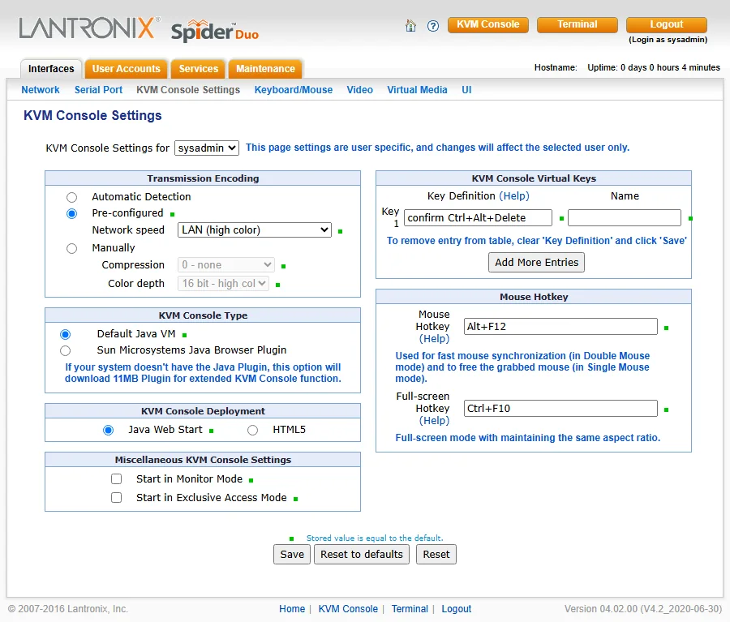Screen dimensions: 730x622
Task: Click the Key 1 definition field
Action: (478, 218)
